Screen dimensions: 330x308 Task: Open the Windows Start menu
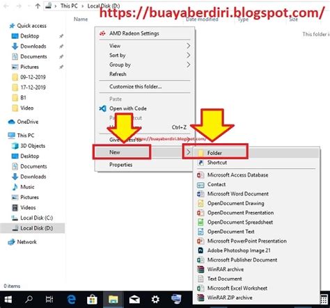[8, 300]
